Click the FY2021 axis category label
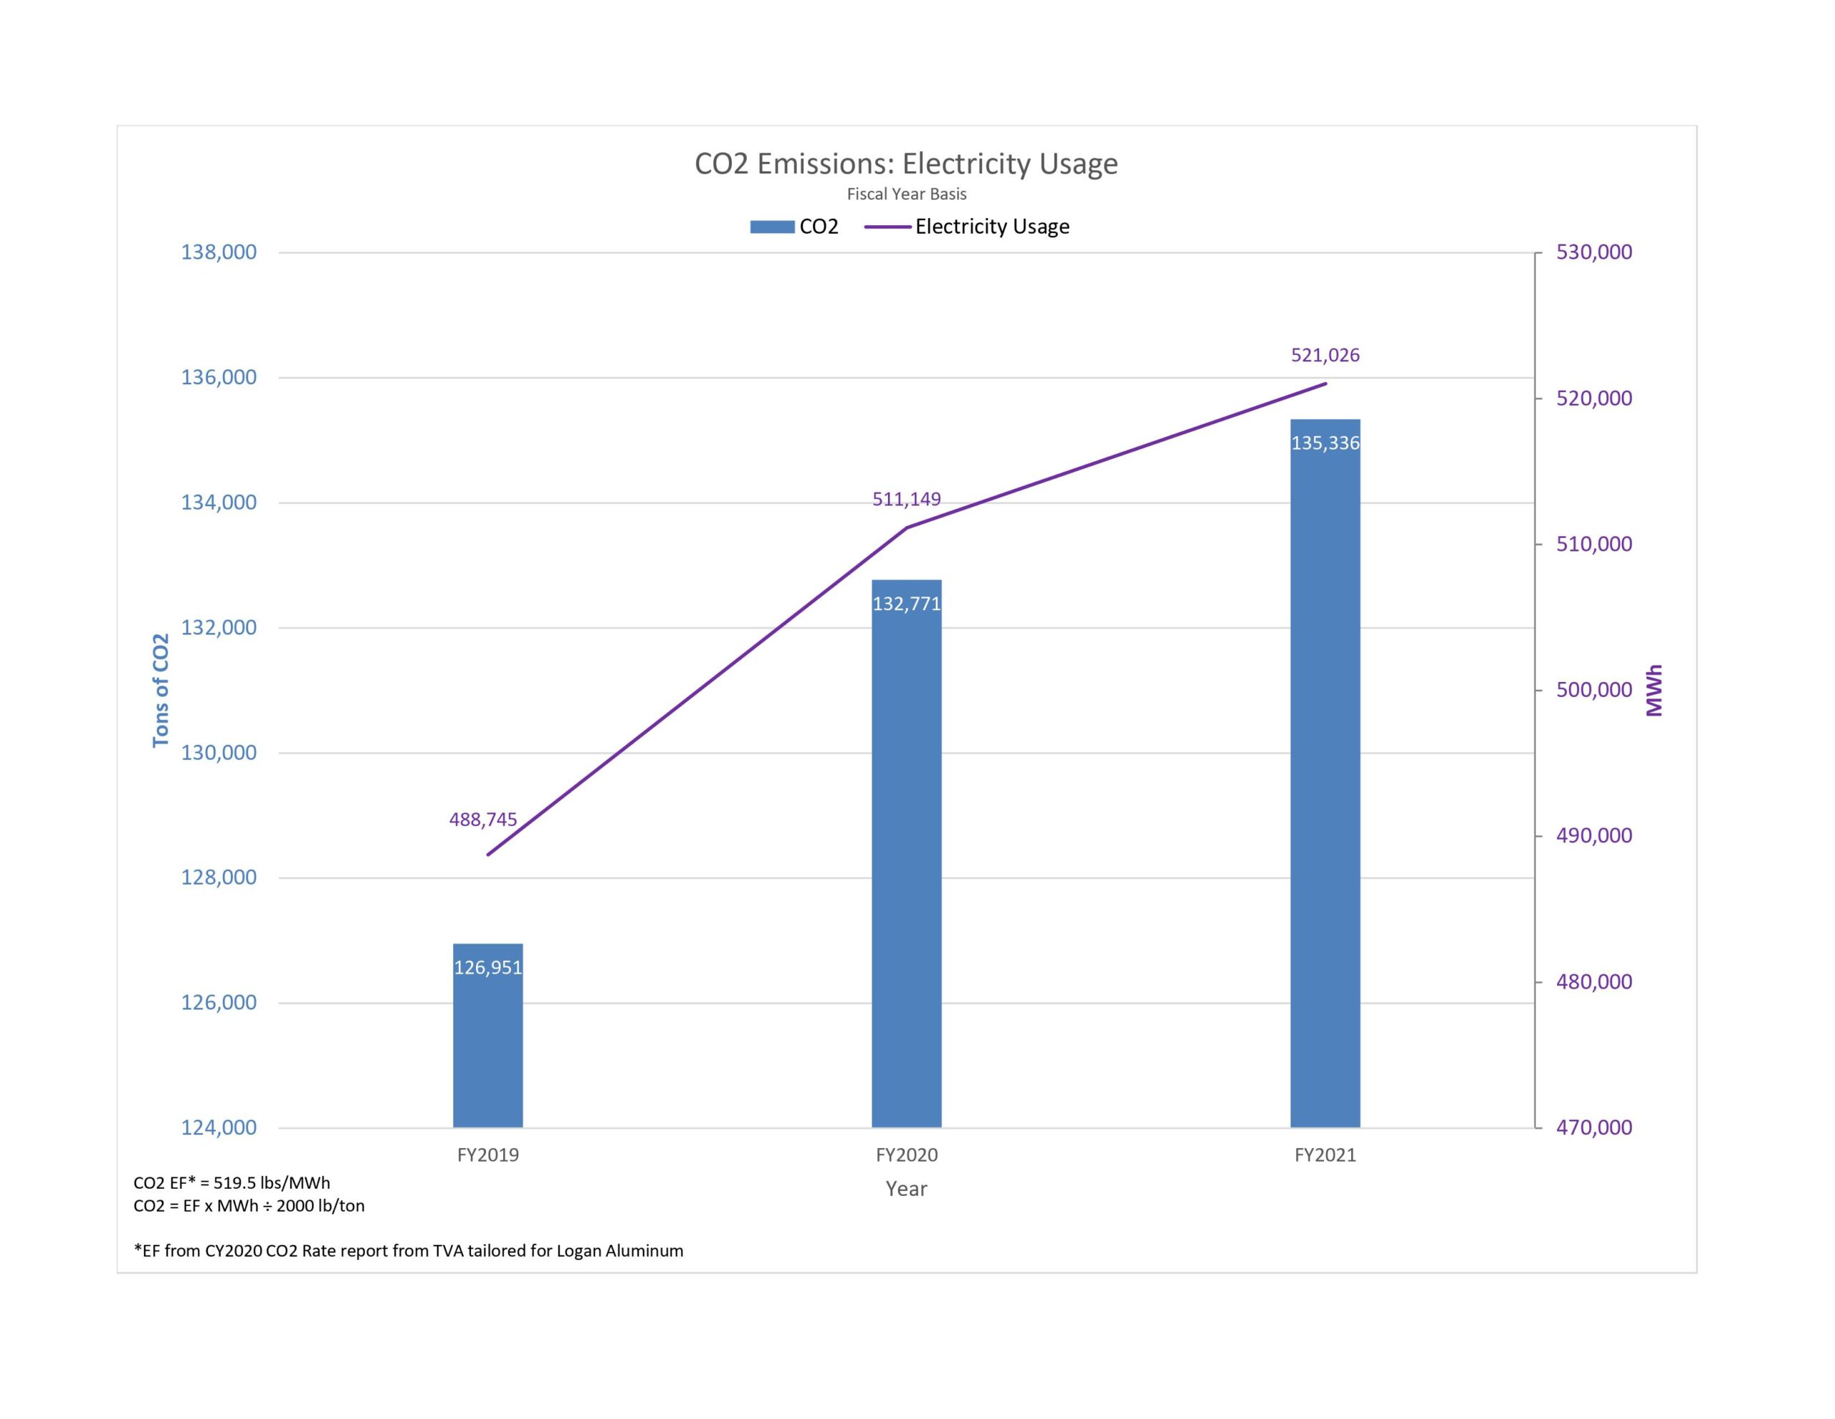The height and width of the screenshot is (1419, 1835). 1325,1155
